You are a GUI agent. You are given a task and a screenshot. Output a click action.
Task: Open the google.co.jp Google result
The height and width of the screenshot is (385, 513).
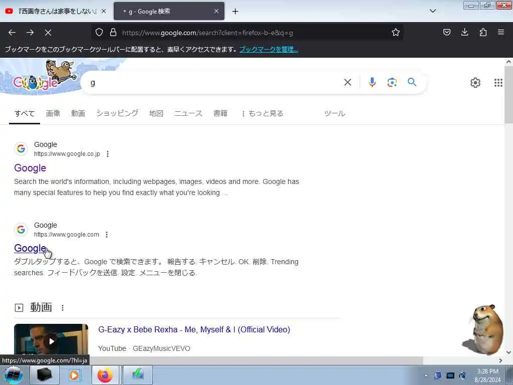pos(30,168)
